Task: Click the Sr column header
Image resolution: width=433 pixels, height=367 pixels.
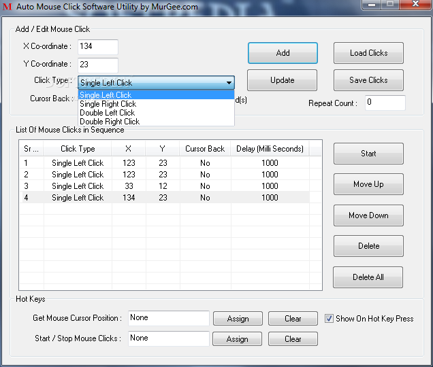Action: [x=31, y=149]
